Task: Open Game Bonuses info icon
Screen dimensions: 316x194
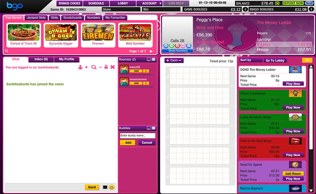Action: [x=245, y=9]
